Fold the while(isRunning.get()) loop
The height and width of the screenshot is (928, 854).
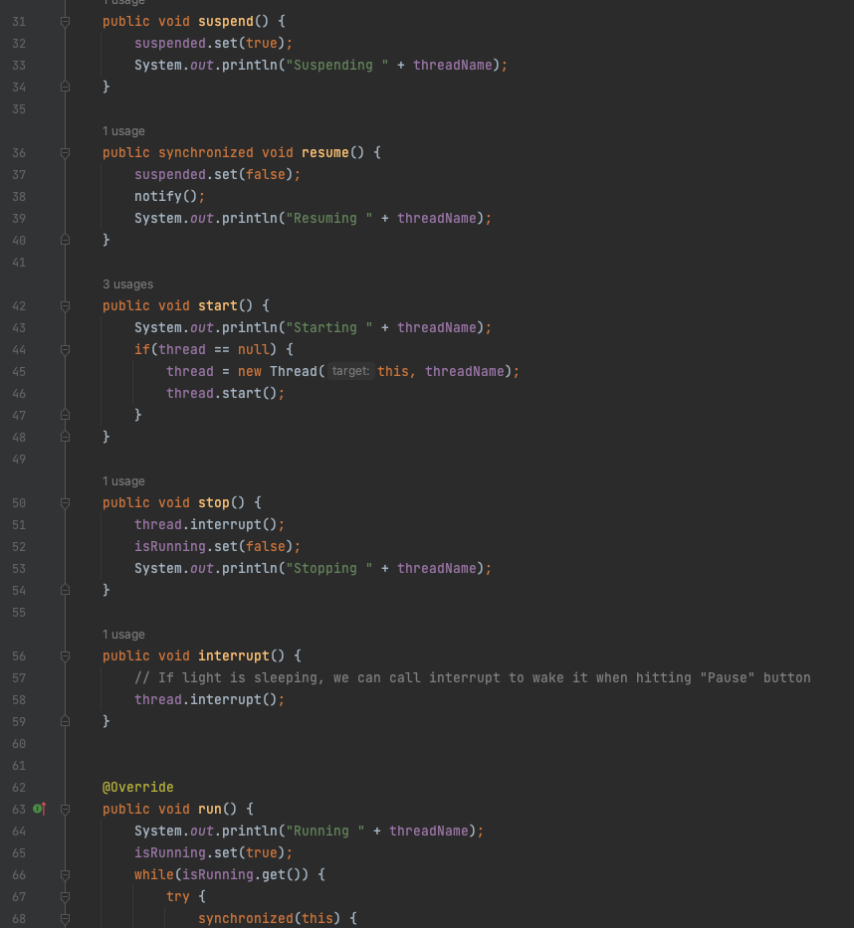point(65,874)
